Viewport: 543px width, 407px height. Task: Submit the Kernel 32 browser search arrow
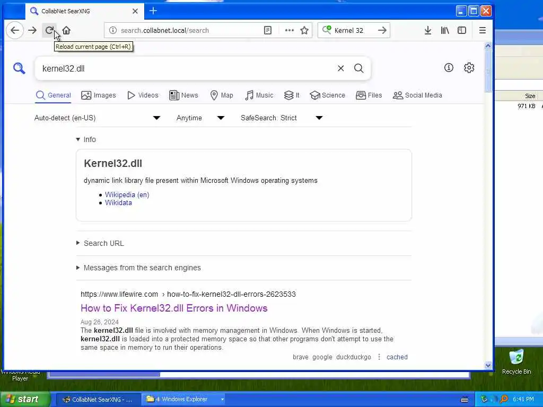[382, 30]
